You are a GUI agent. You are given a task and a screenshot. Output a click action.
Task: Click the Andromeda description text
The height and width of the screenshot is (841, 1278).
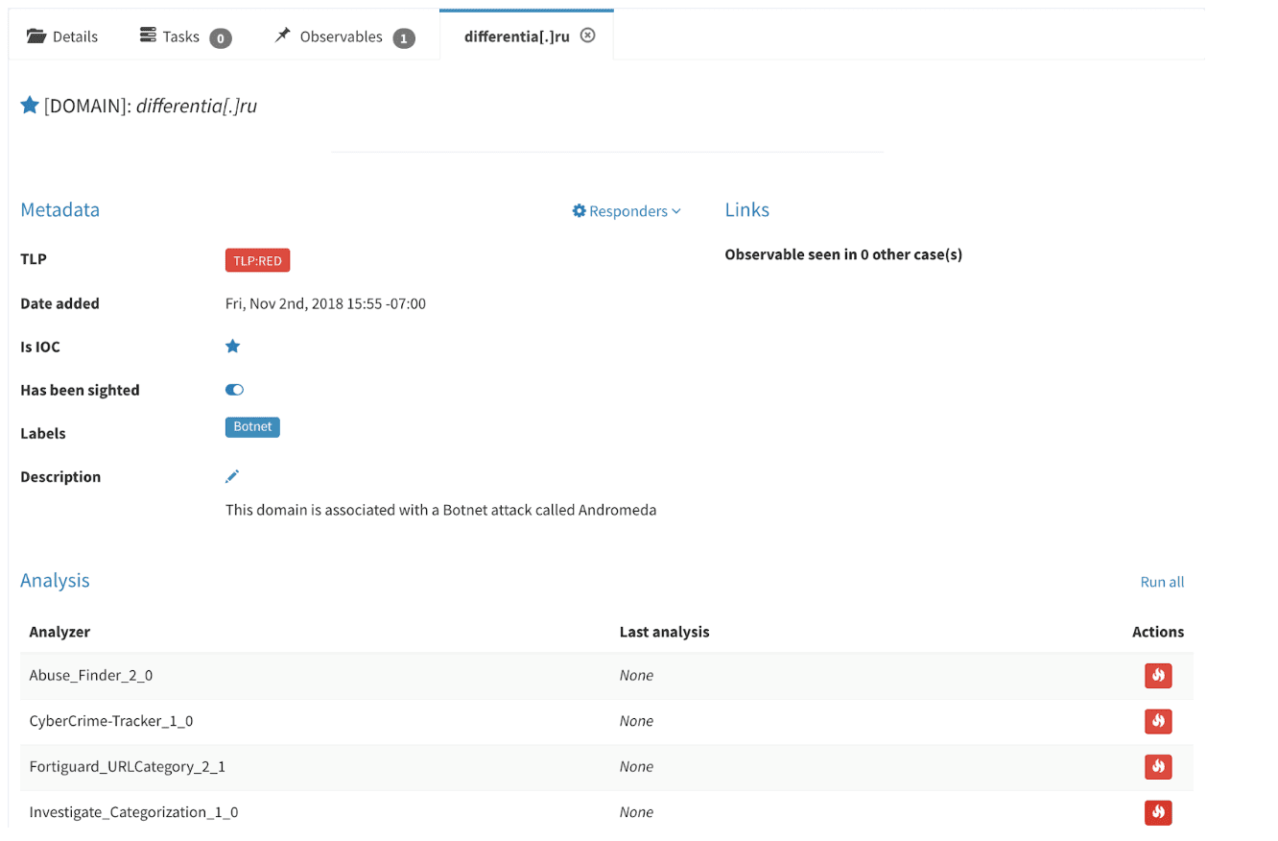[440, 510]
